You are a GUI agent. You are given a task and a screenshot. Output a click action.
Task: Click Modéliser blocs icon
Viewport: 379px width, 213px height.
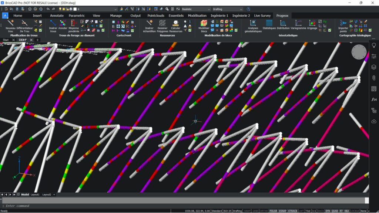pos(204,26)
